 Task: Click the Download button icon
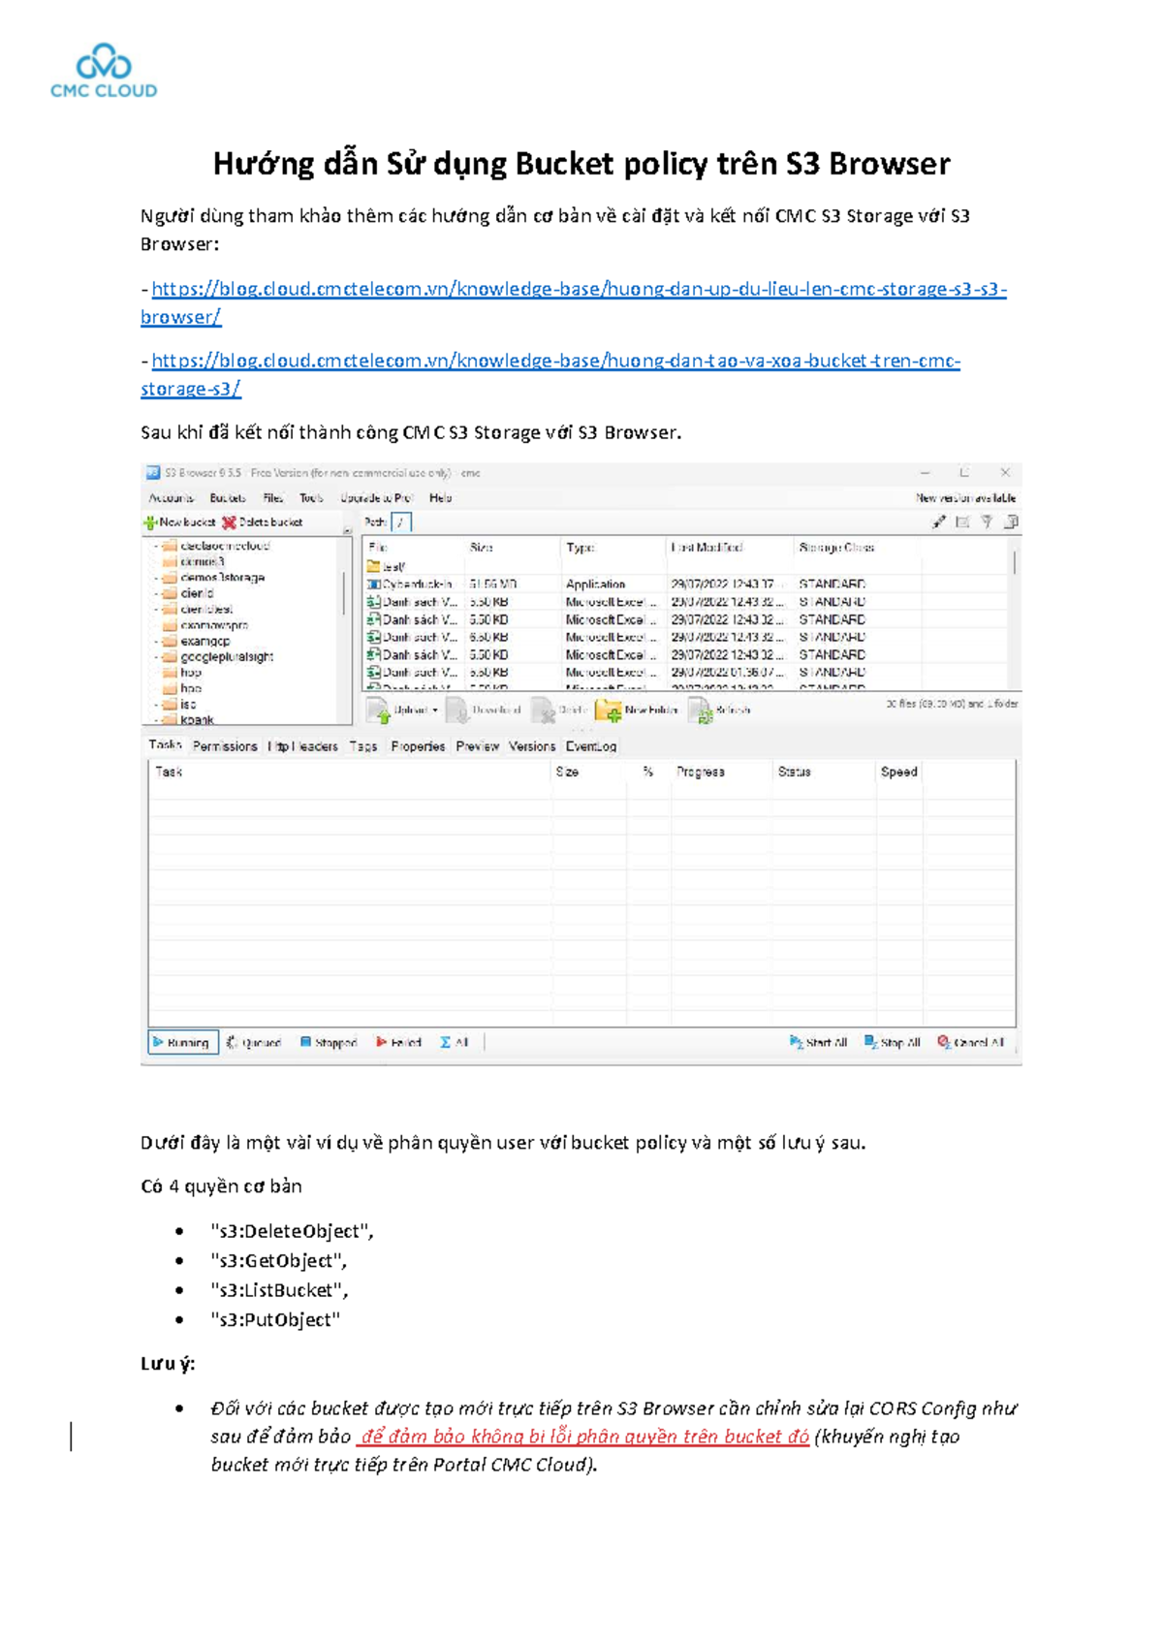click(x=457, y=711)
